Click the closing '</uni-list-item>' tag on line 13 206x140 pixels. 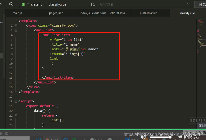[58, 77]
